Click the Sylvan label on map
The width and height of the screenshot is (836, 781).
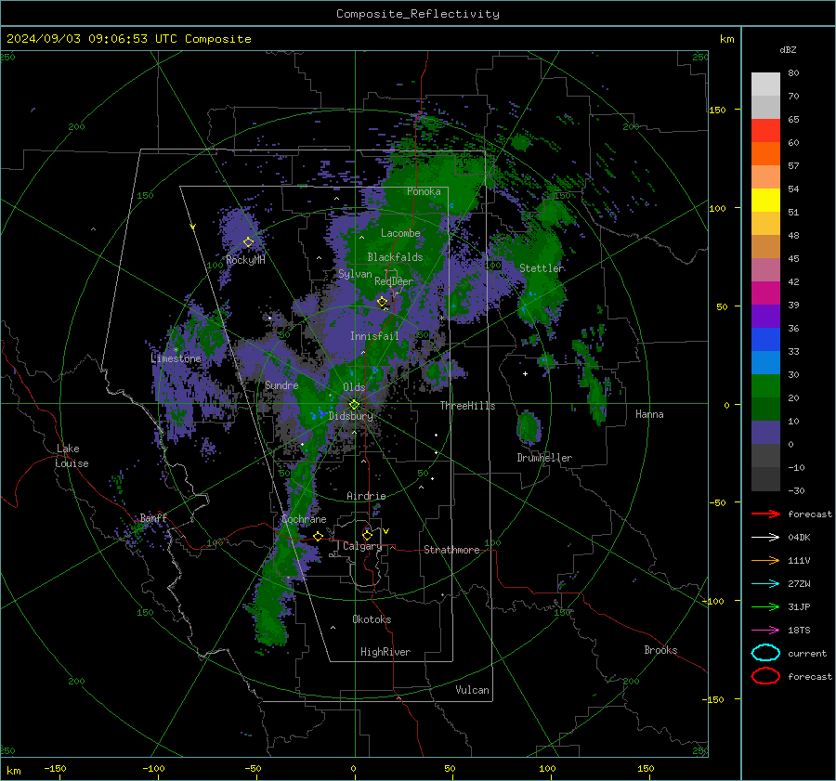pos(355,274)
